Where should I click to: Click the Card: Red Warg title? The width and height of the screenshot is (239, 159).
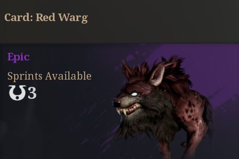click(x=46, y=18)
